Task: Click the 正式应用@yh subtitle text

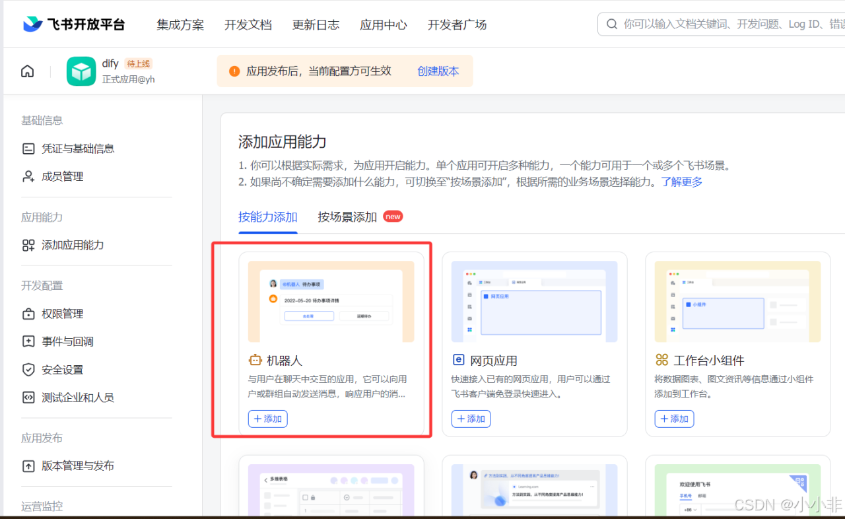Action: coord(128,79)
